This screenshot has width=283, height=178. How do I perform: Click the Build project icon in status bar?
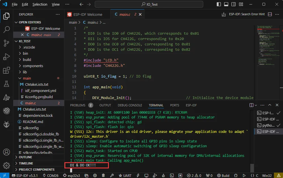[223, 175]
